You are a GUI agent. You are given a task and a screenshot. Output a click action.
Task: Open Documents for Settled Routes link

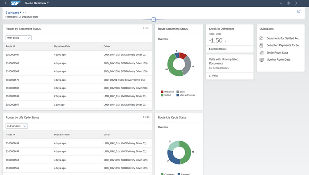(283, 38)
